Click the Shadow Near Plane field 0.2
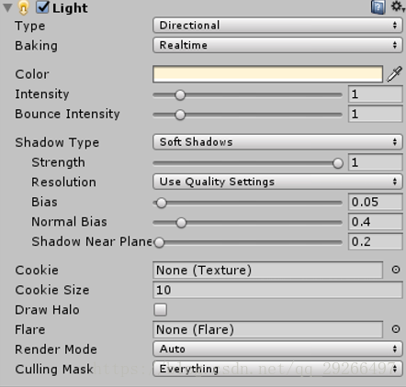406x387 pixels. [x=375, y=241]
